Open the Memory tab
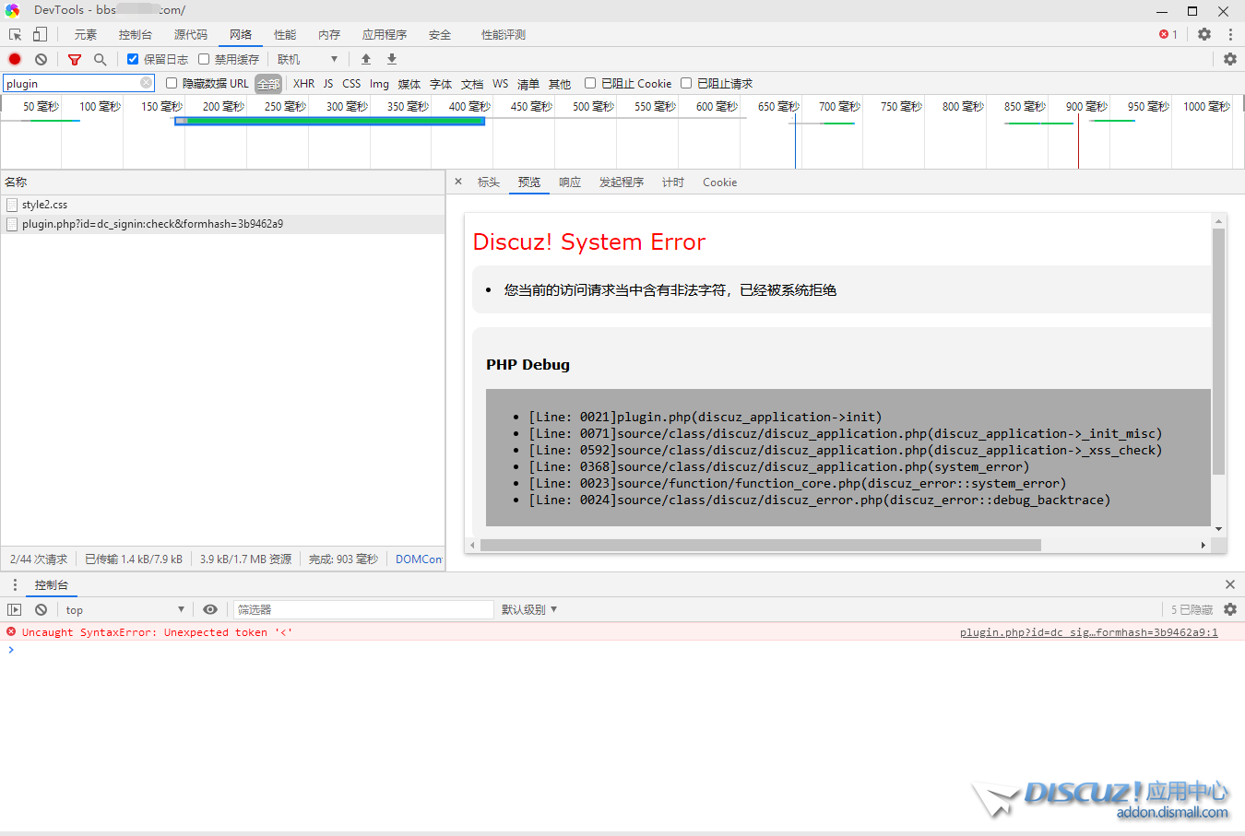 (329, 34)
